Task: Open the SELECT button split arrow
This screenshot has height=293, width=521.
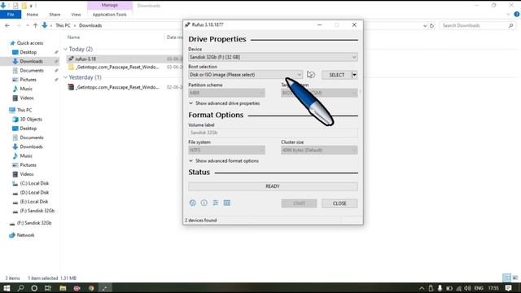Action: pyautogui.click(x=354, y=75)
